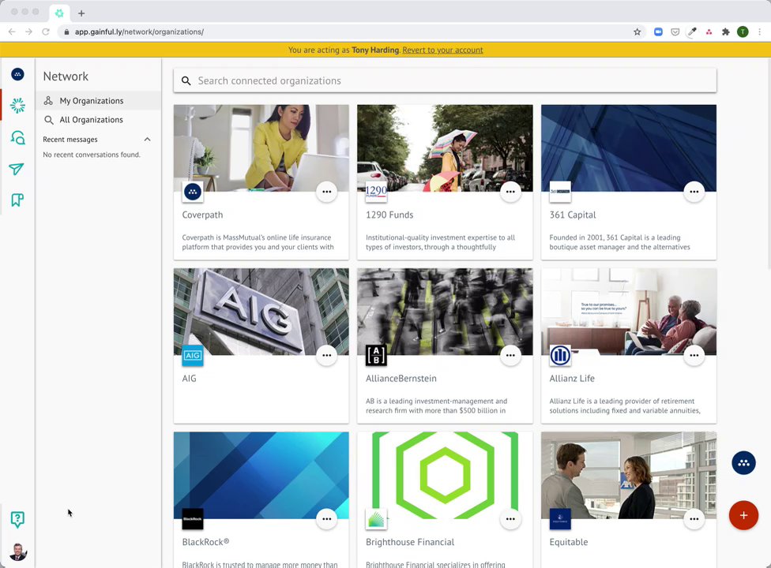This screenshot has width=771, height=568.
Task: Open the search chat icon in sidebar
Action: [17, 138]
